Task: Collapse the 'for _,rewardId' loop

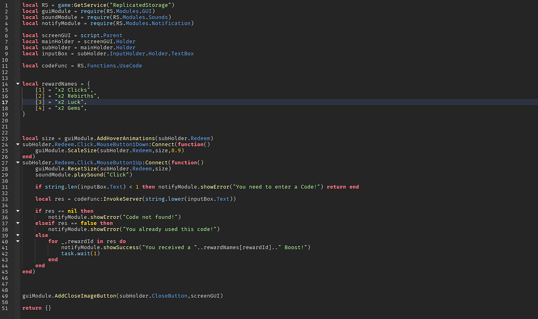Action: click(17, 241)
